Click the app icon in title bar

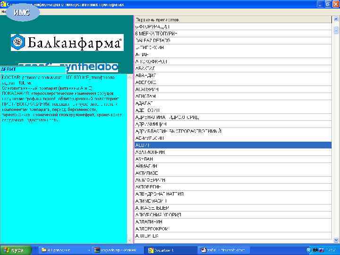point(3,4)
